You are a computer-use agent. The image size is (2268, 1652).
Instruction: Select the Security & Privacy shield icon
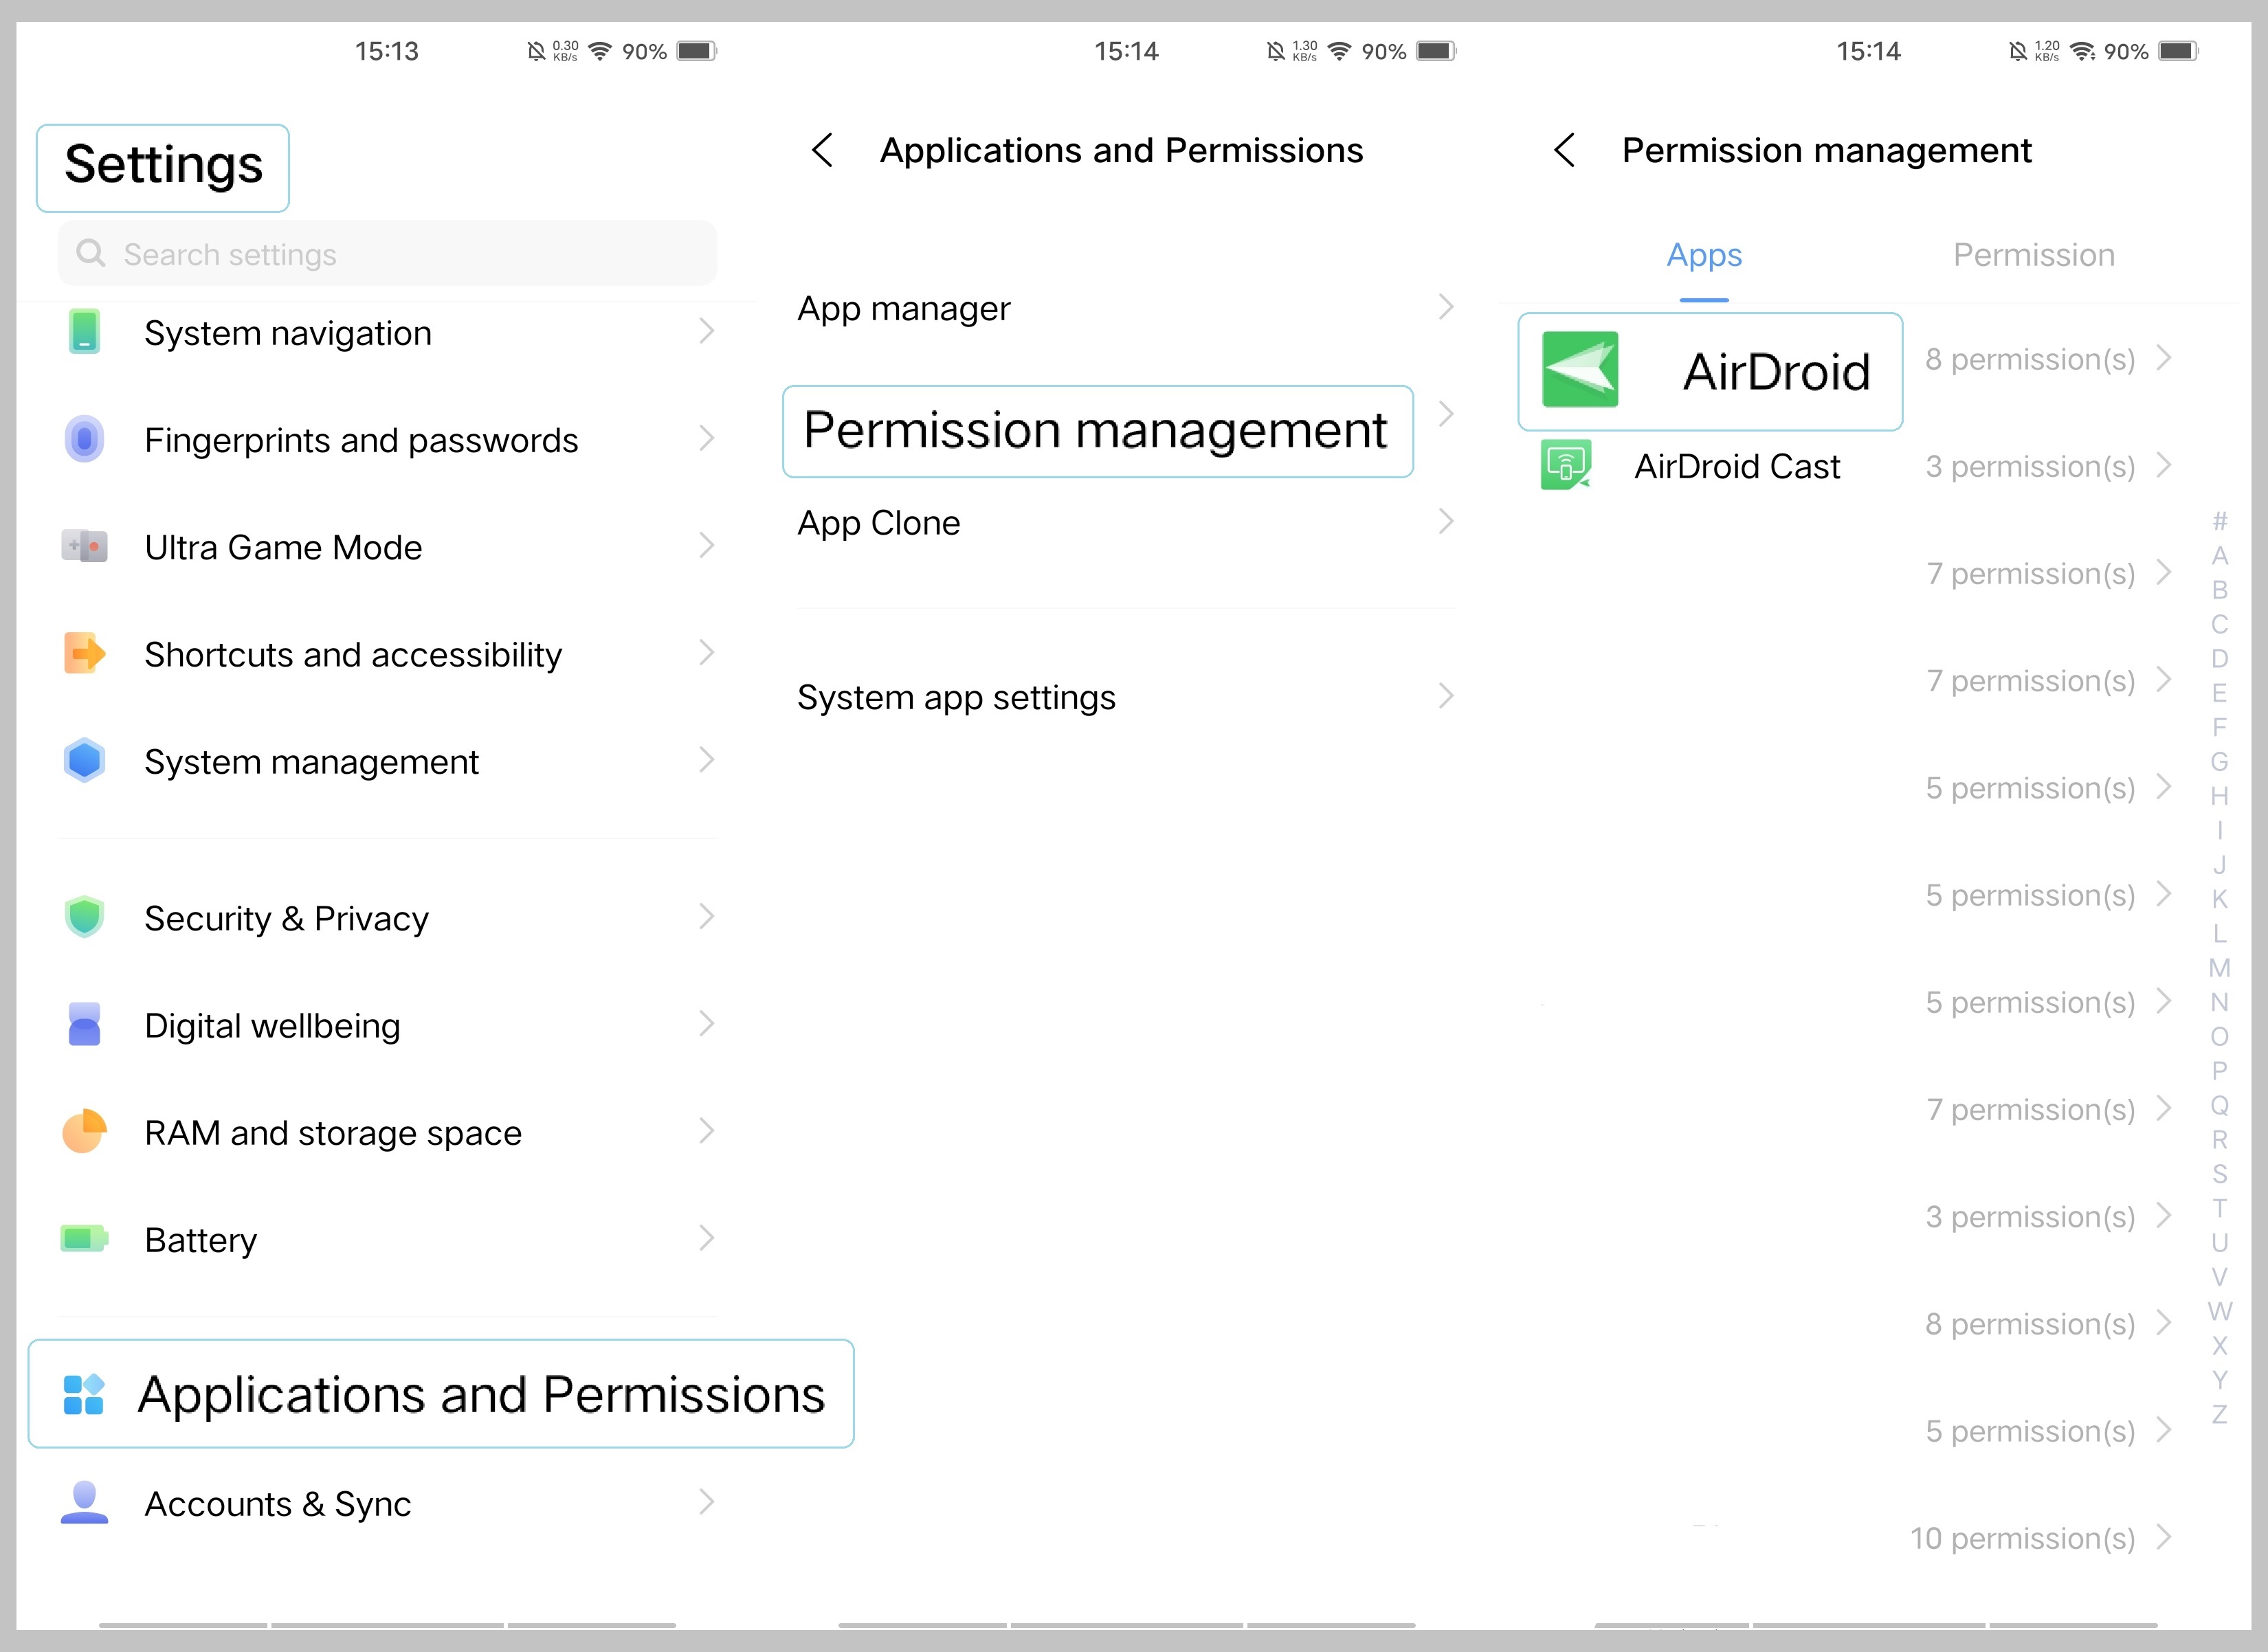85,918
